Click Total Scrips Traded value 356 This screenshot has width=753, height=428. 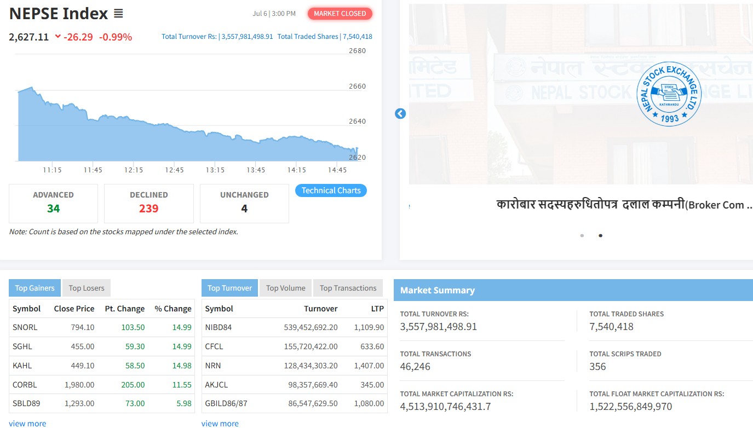click(x=597, y=366)
